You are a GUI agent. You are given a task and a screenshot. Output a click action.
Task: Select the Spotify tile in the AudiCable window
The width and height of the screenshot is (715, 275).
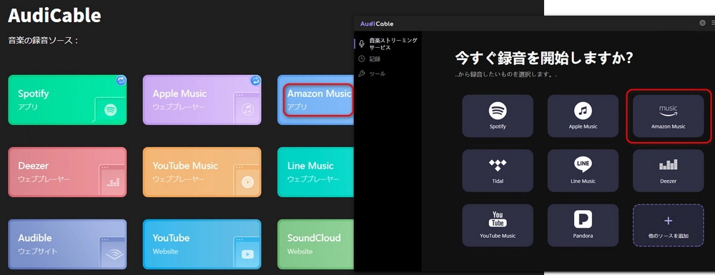[498, 116]
